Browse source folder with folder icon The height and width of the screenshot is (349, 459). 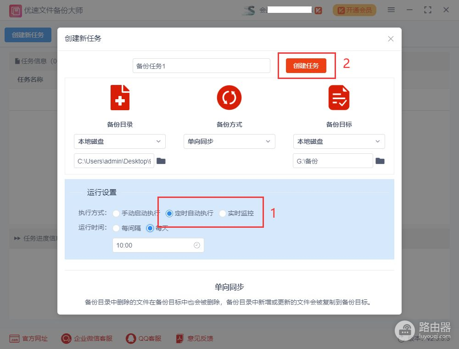(161, 161)
